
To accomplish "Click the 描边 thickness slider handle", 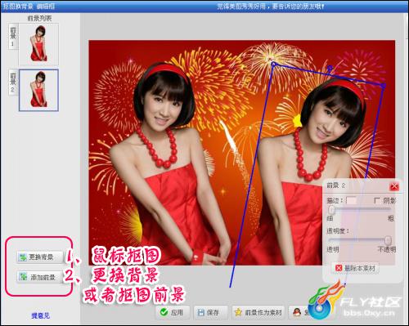I will tap(331, 210).
